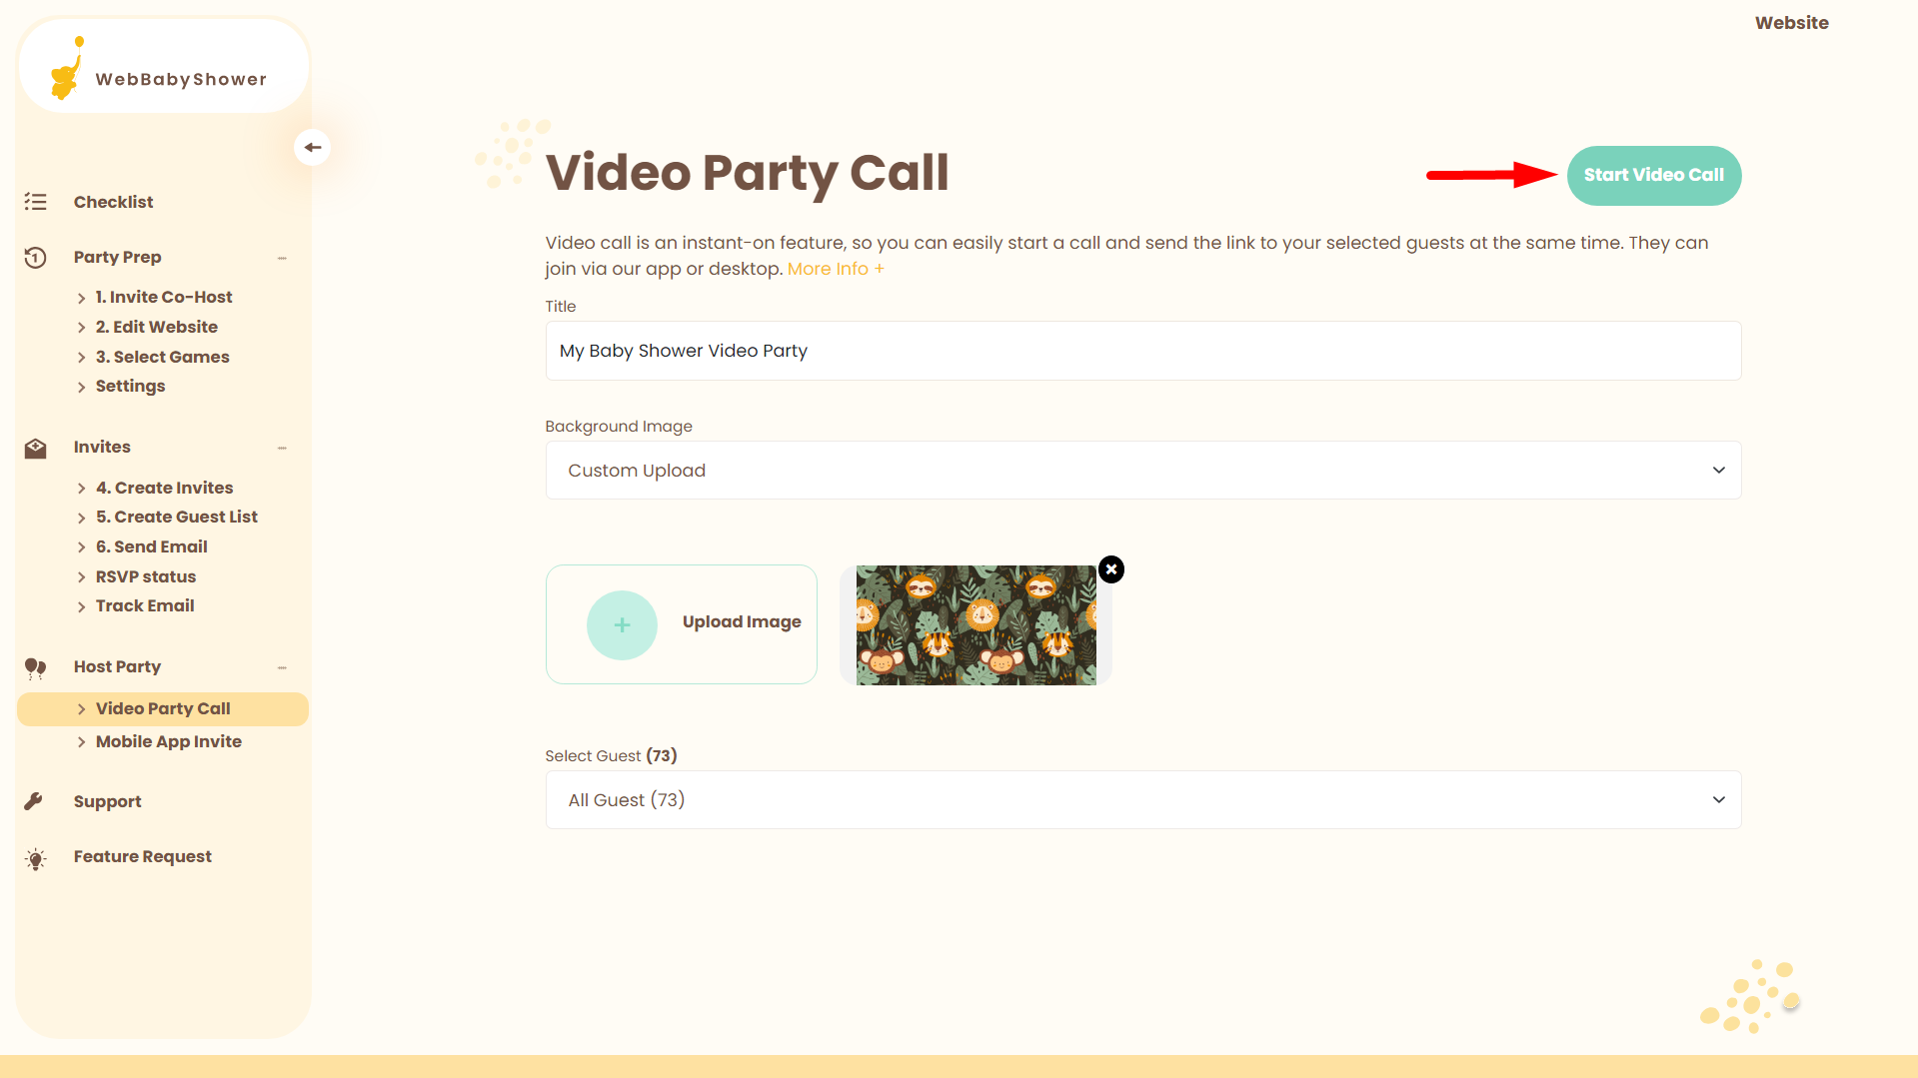Open Mobile App Invite page

(168, 741)
